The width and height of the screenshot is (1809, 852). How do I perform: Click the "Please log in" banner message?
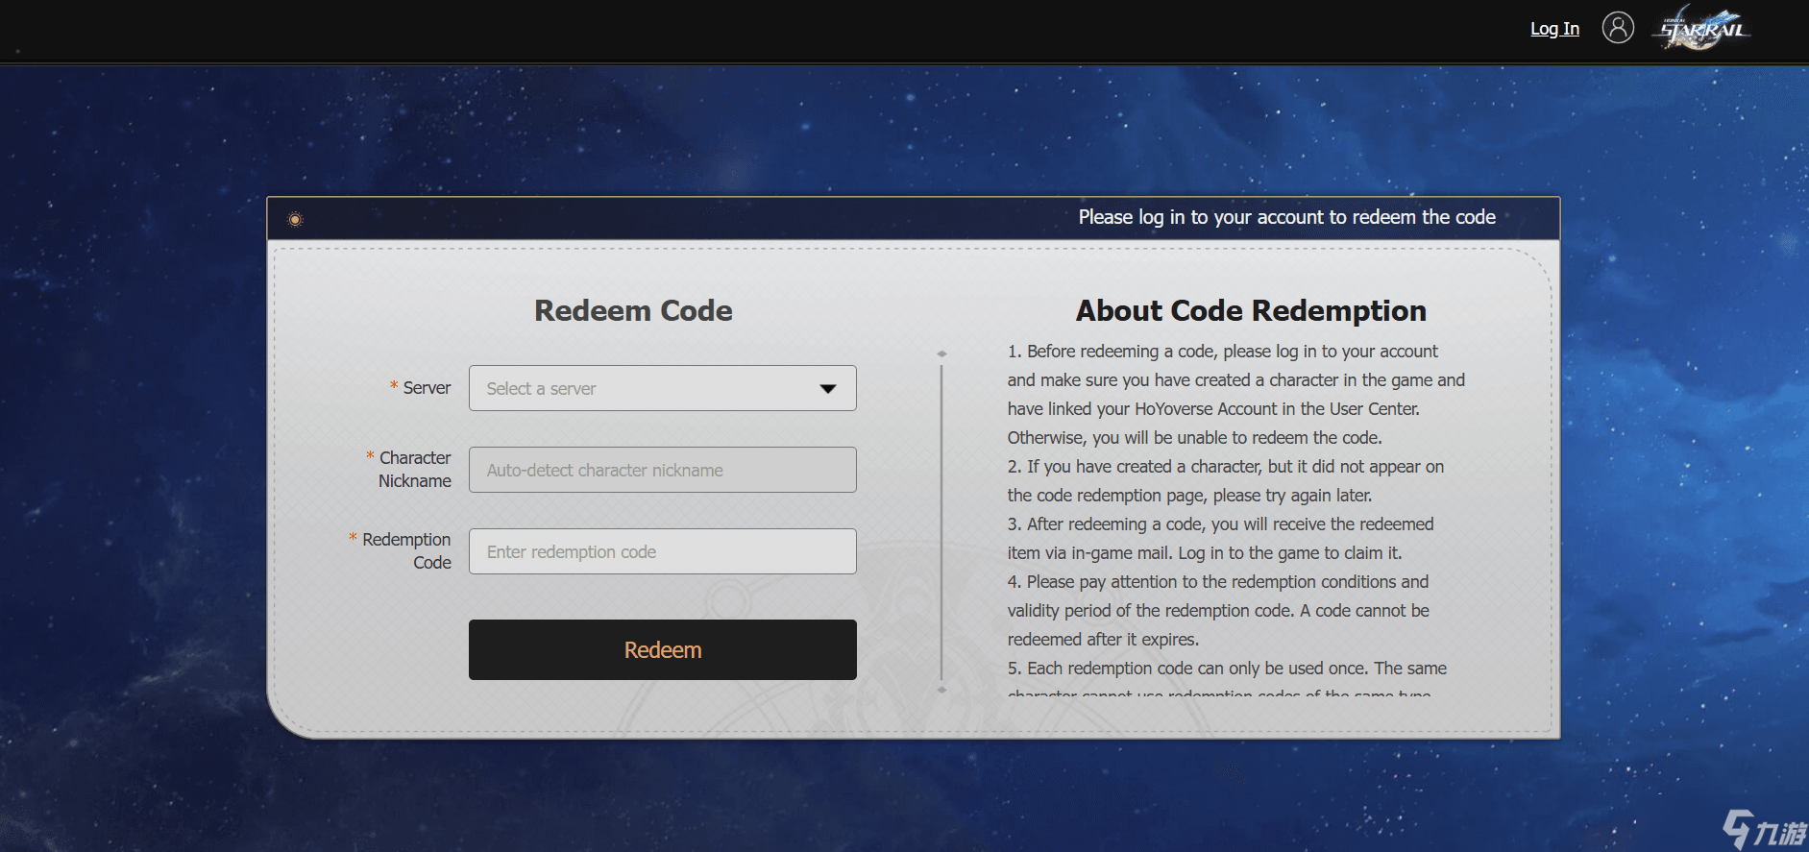coord(1286,218)
